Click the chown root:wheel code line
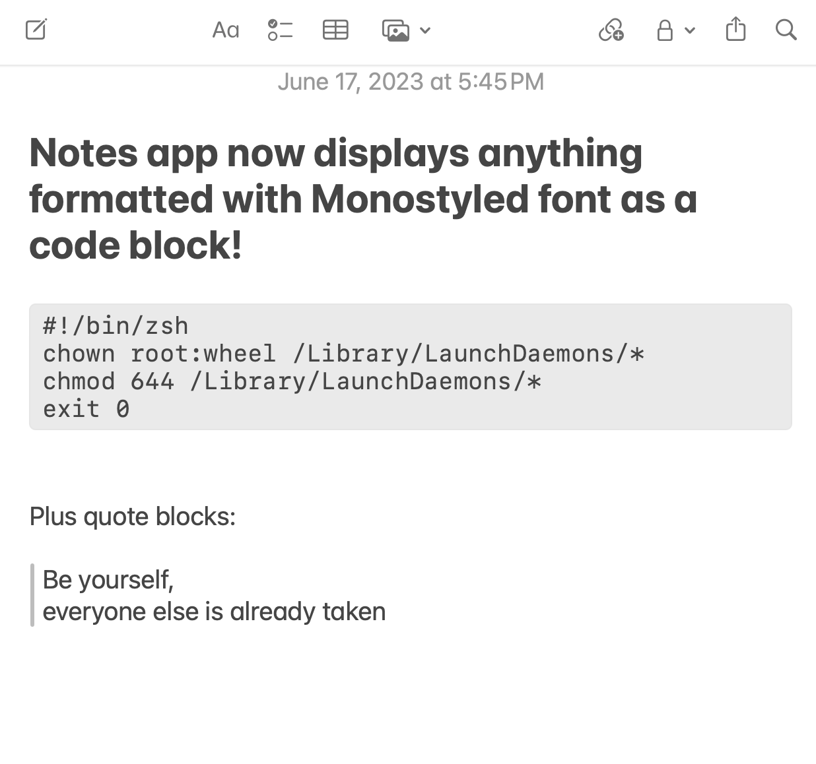The width and height of the screenshot is (816, 764). pyautogui.click(x=343, y=354)
